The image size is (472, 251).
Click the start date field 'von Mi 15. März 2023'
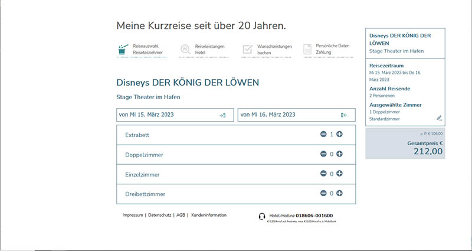pos(175,115)
